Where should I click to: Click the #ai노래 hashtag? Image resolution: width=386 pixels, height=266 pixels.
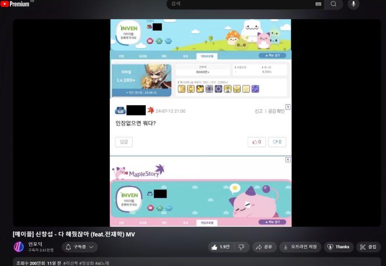102,263
